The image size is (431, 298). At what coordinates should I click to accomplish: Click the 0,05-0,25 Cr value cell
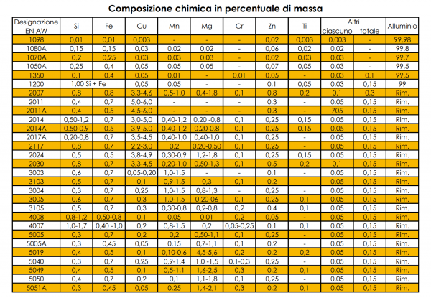[x=239, y=225]
